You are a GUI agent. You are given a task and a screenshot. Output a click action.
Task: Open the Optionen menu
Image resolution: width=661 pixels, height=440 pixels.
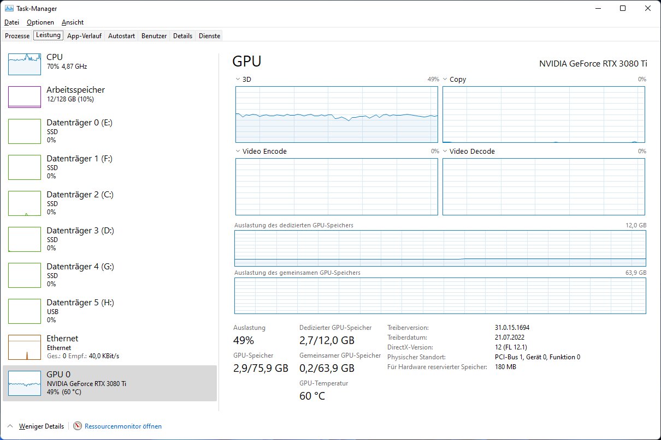pyautogui.click(x=40, y=22)
